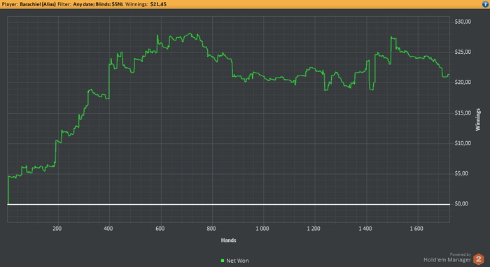Click the '600' x-axis label

(x=160, y=229)
